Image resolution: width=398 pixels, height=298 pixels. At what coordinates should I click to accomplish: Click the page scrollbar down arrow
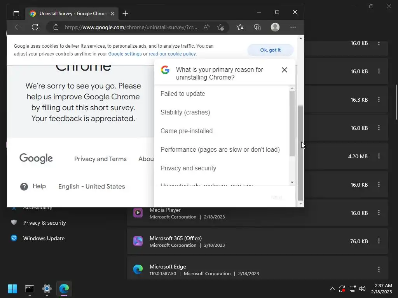click(300, 204)
